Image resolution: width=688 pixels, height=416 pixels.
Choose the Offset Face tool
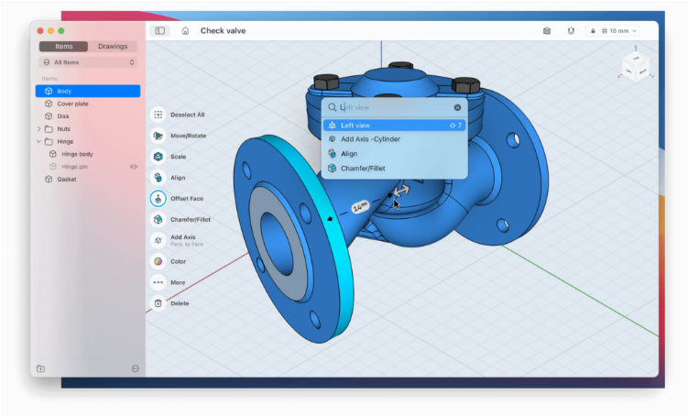pos(158,198)
